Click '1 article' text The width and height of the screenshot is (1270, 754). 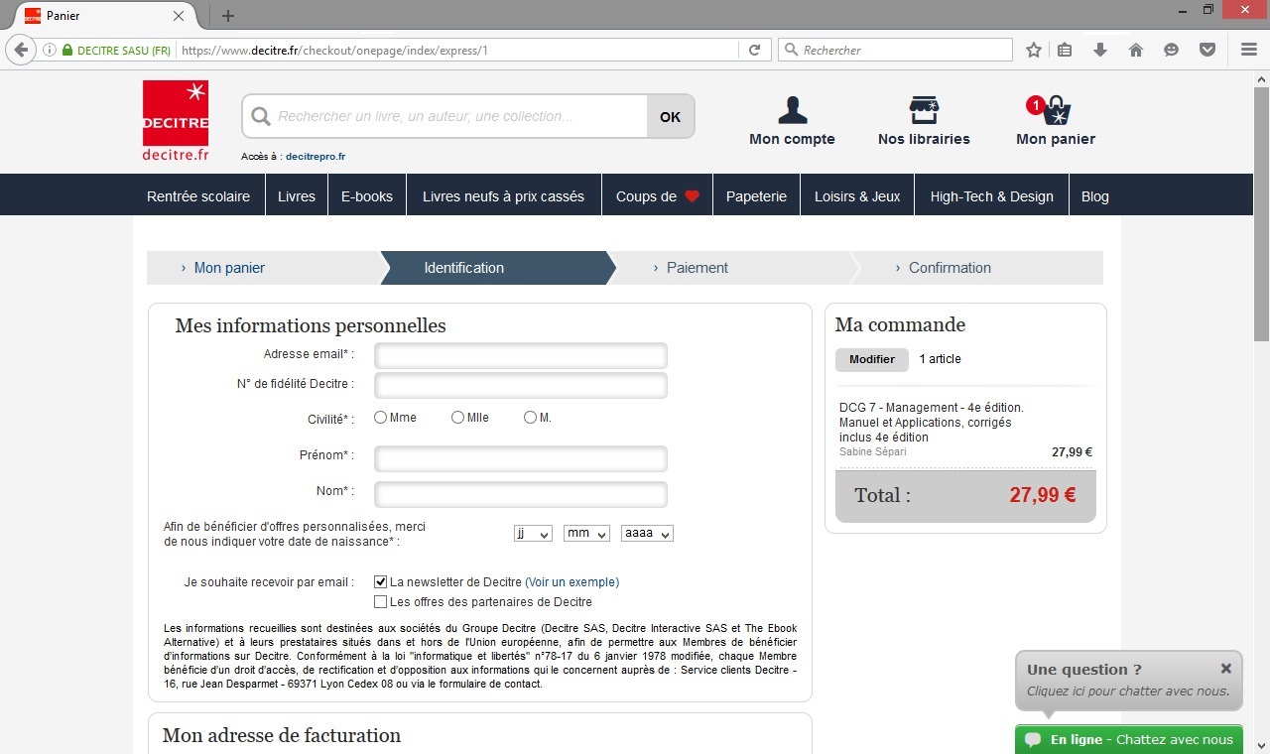coord(941,359)
